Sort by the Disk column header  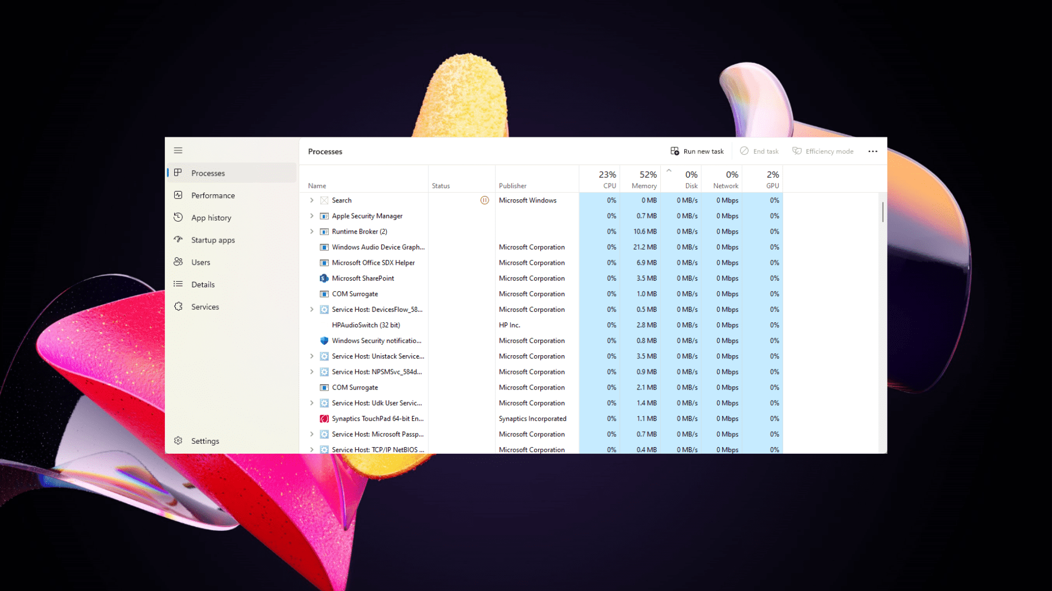[681, 179]
